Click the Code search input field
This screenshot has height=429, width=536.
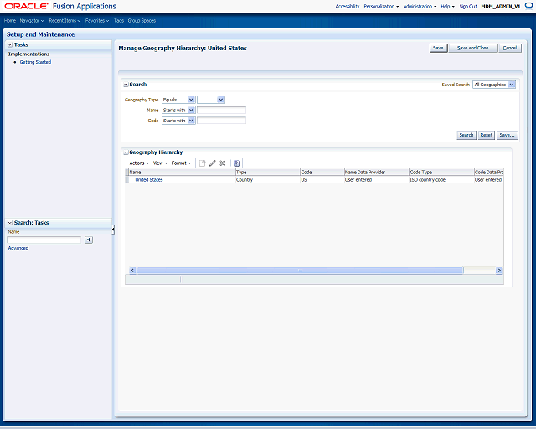coord(221,121)
